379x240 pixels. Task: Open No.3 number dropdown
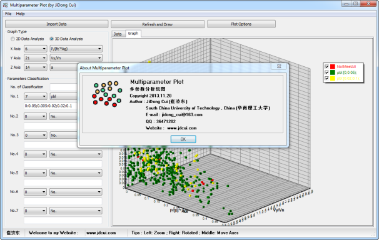35,135
